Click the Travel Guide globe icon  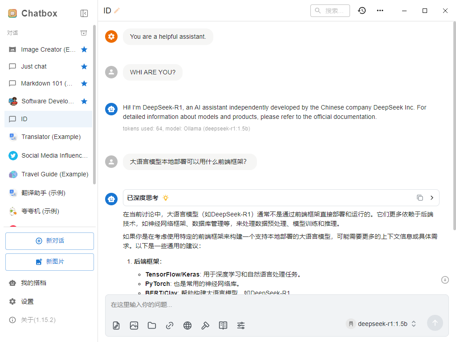(13, 175)
